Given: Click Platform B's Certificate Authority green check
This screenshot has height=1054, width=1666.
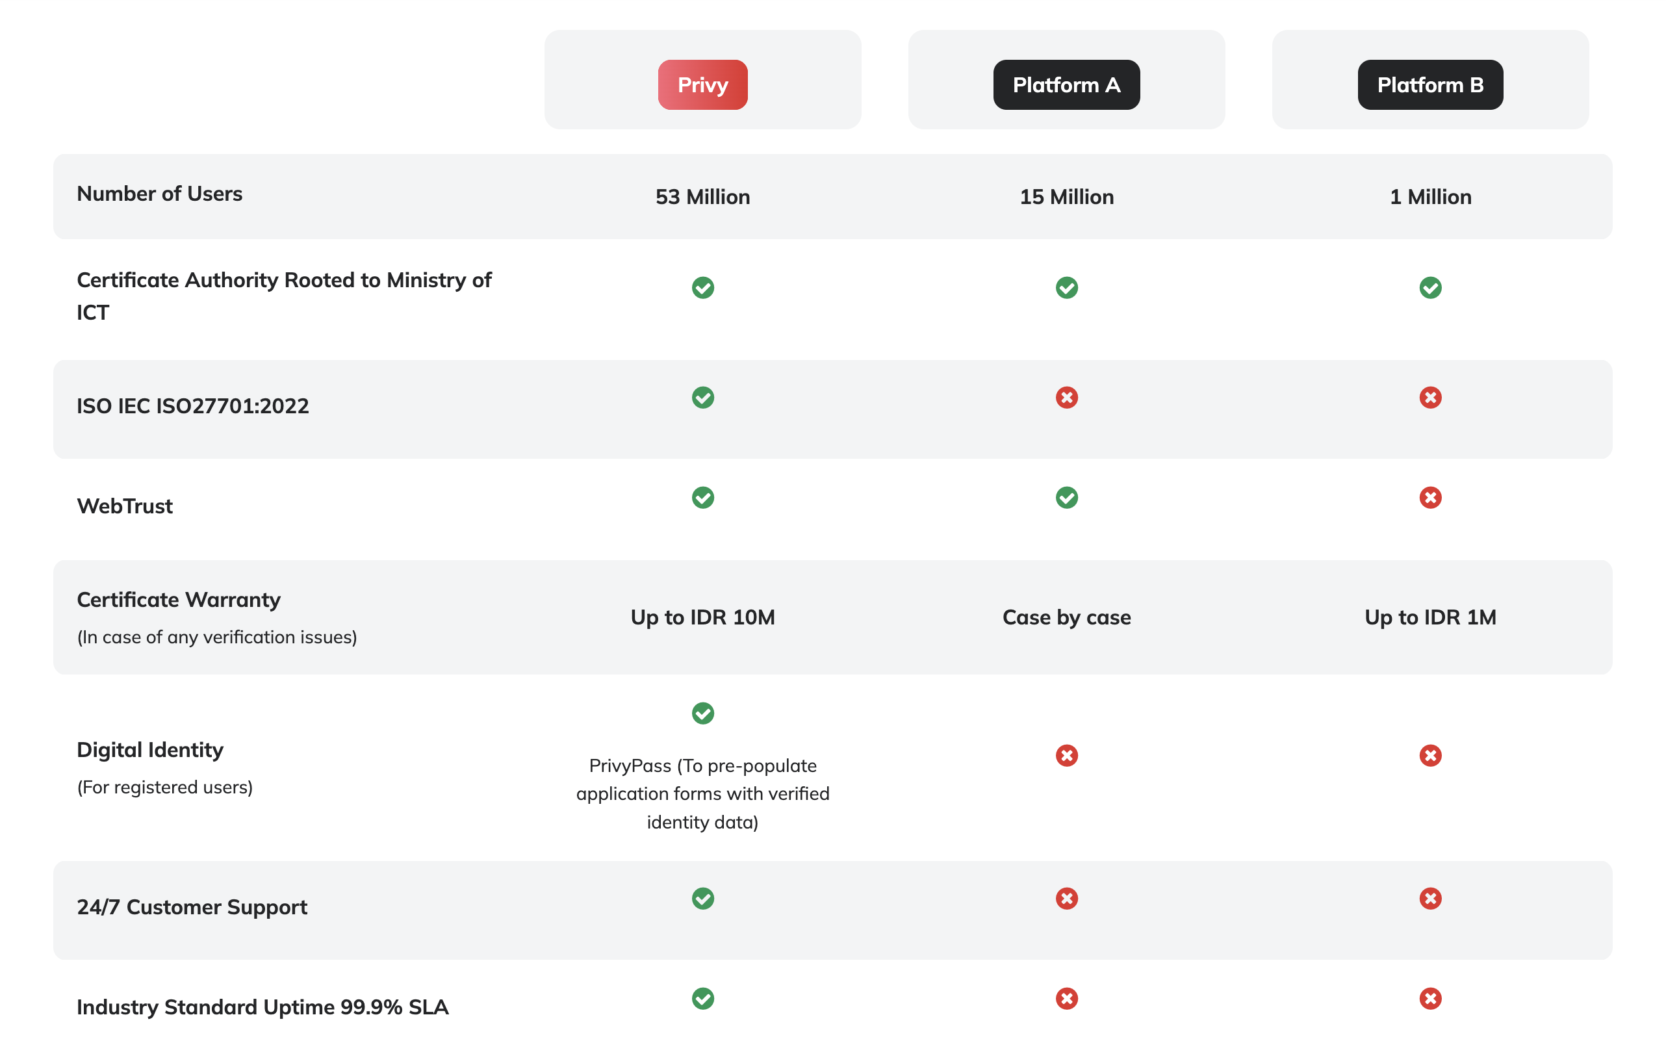Looking at the screenshot, I should 1431,287.
